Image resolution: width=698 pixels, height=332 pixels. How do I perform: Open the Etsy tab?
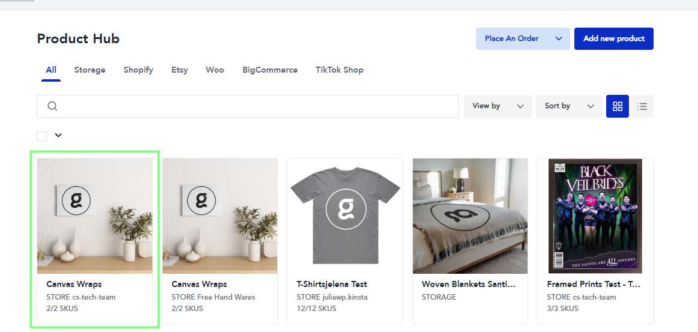point(179,70)
